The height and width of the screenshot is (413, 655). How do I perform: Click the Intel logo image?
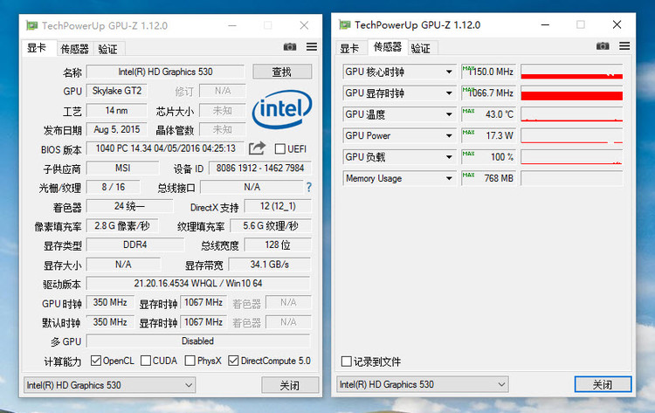(x=282, y=109)
